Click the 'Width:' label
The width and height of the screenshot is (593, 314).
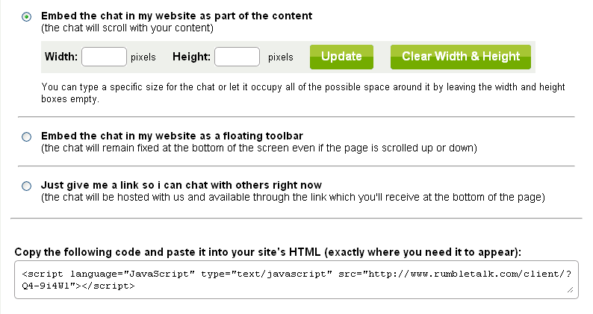pyautogui.click(x=60, y=57)
